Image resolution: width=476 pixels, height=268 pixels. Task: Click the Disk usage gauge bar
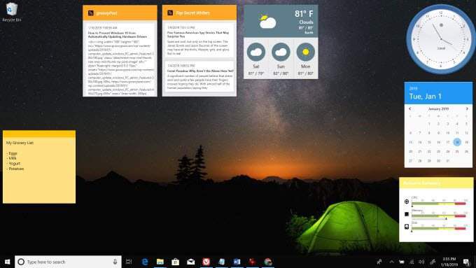439,229
